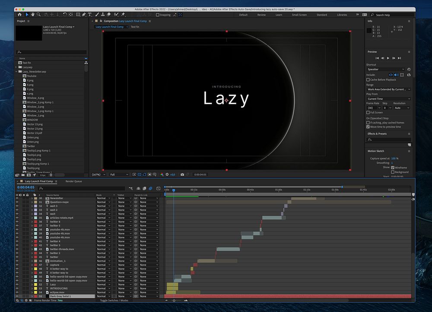
Task: Switch to the Small Screen workspace
Action: click(x=299, y=15)
